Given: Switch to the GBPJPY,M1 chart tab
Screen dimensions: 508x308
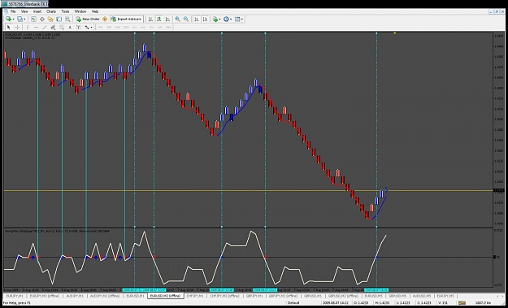Looking at the screenshot, I should [254, 296].
